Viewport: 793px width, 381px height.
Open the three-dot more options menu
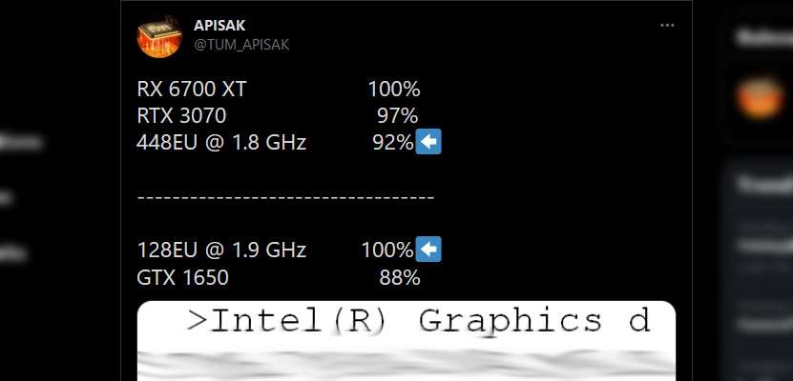pyautogui.click(x=666, y=24)
